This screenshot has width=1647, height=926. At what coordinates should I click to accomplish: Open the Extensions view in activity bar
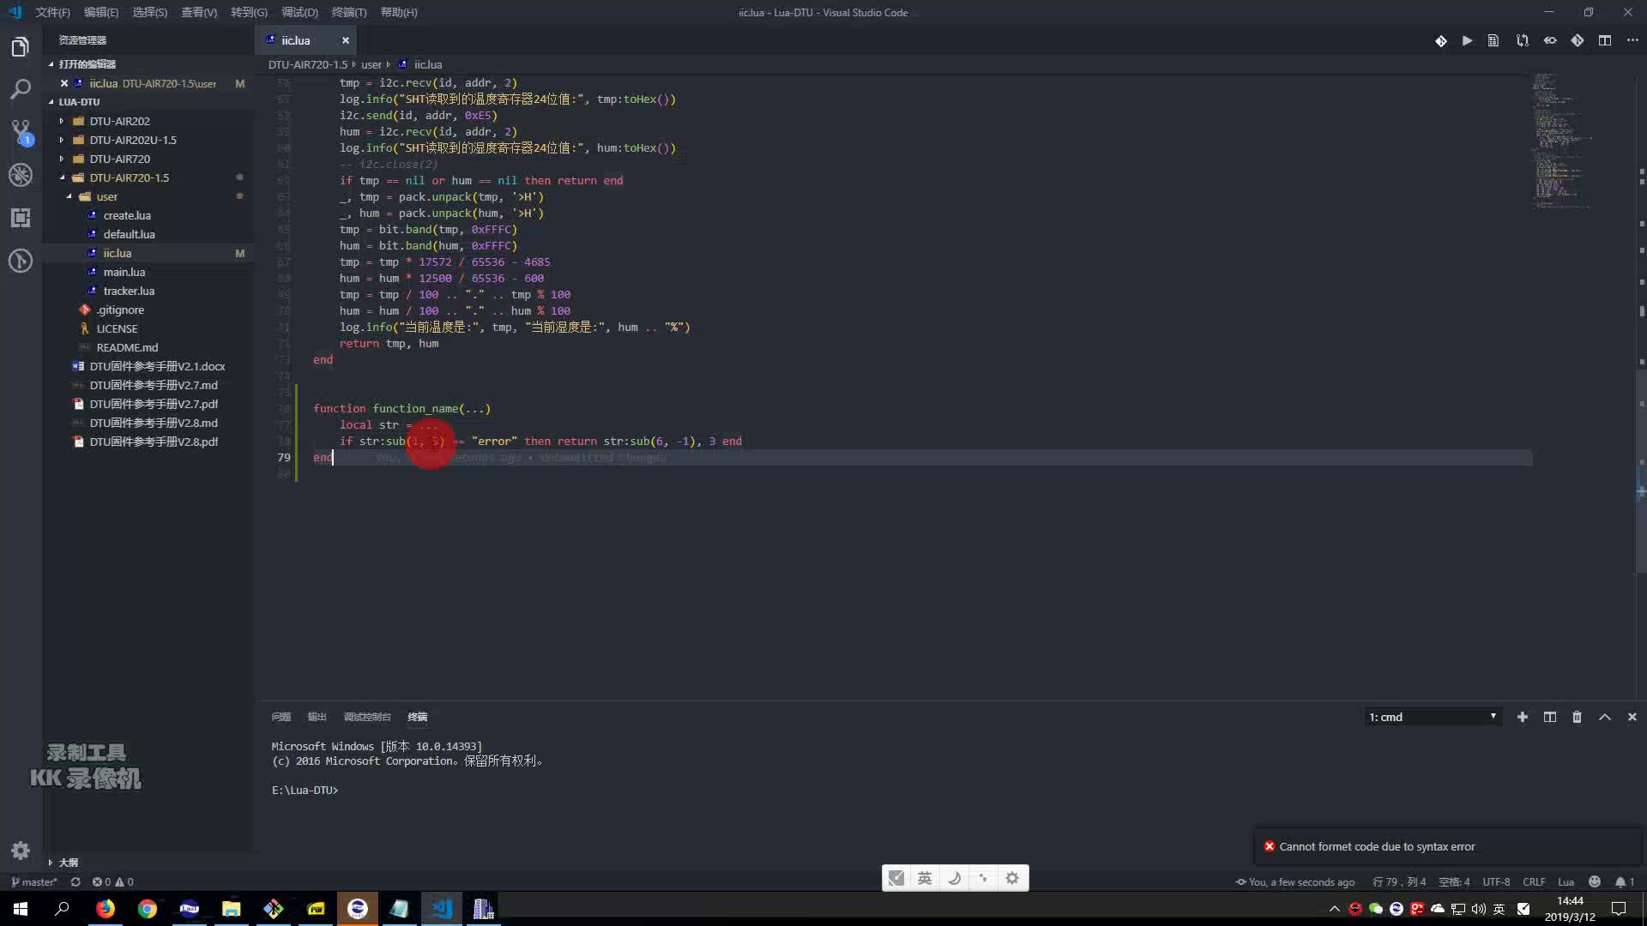pyautogui.click(x=21, y=218)
